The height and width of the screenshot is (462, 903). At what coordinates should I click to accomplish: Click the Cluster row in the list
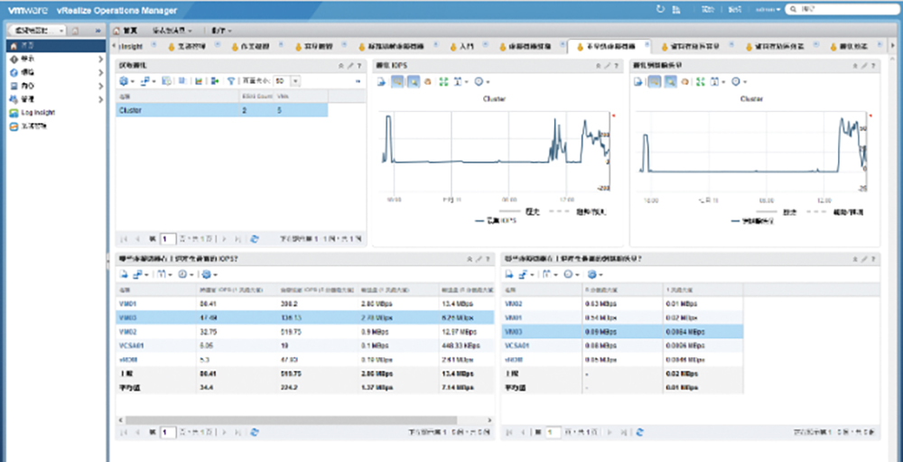(222, 110)
